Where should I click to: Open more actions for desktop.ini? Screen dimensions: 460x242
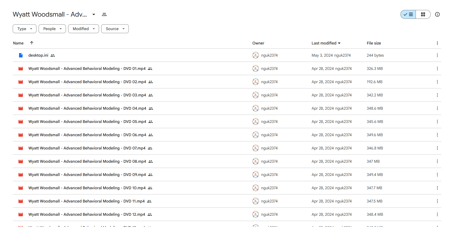point(437,55)
